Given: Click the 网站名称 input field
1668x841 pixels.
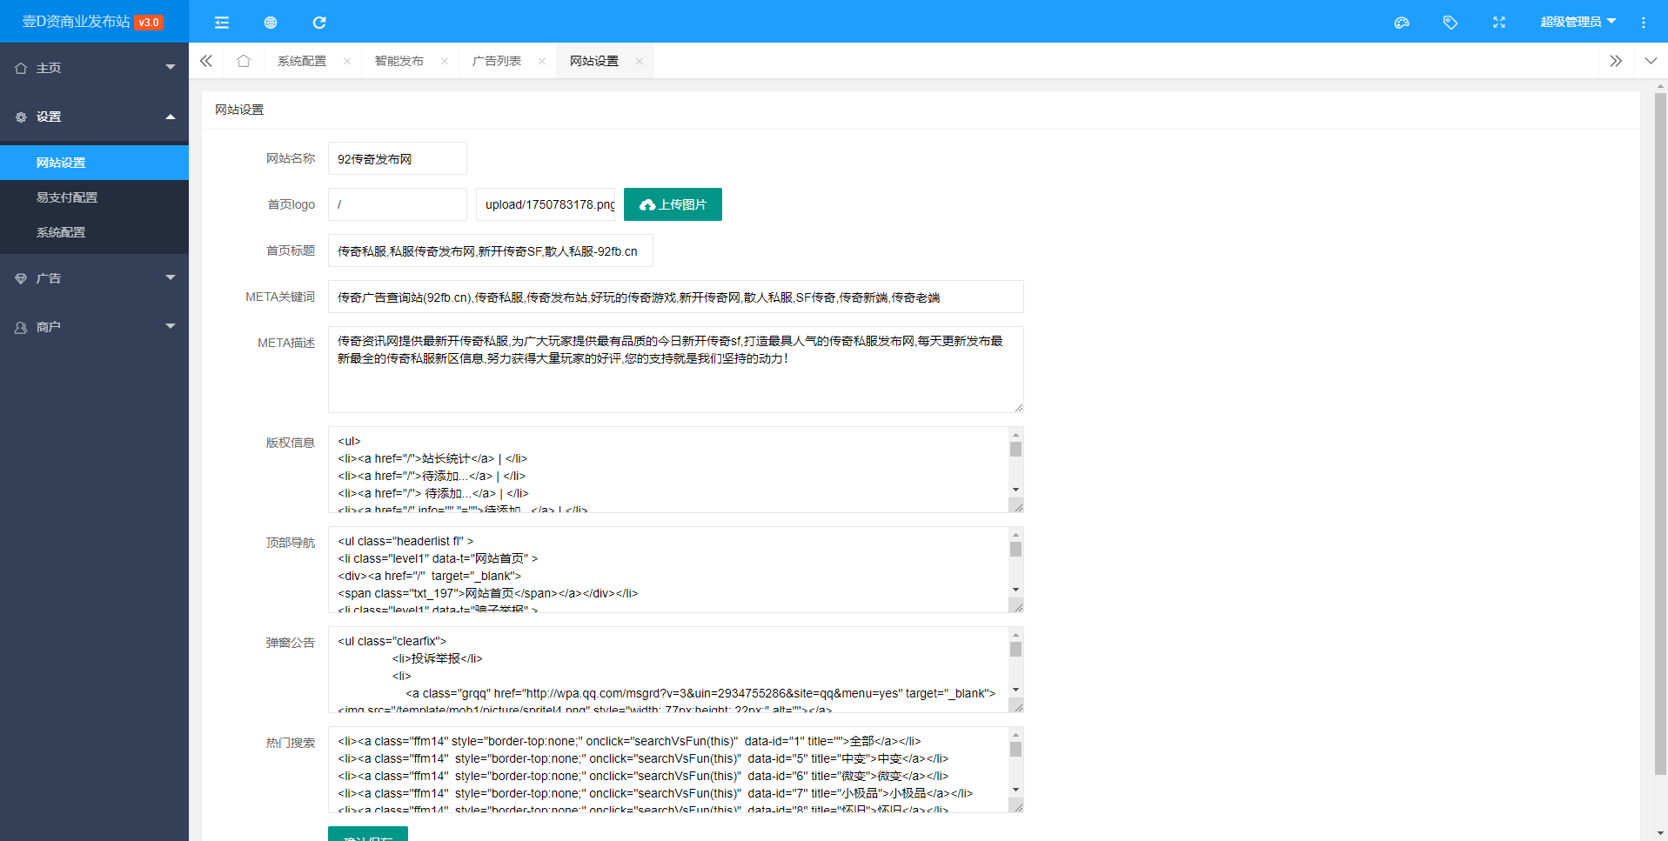Looking at the screenshot, I should (397, 159).
